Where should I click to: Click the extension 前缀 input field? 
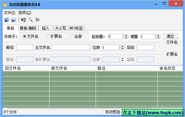tap(25, 59)
